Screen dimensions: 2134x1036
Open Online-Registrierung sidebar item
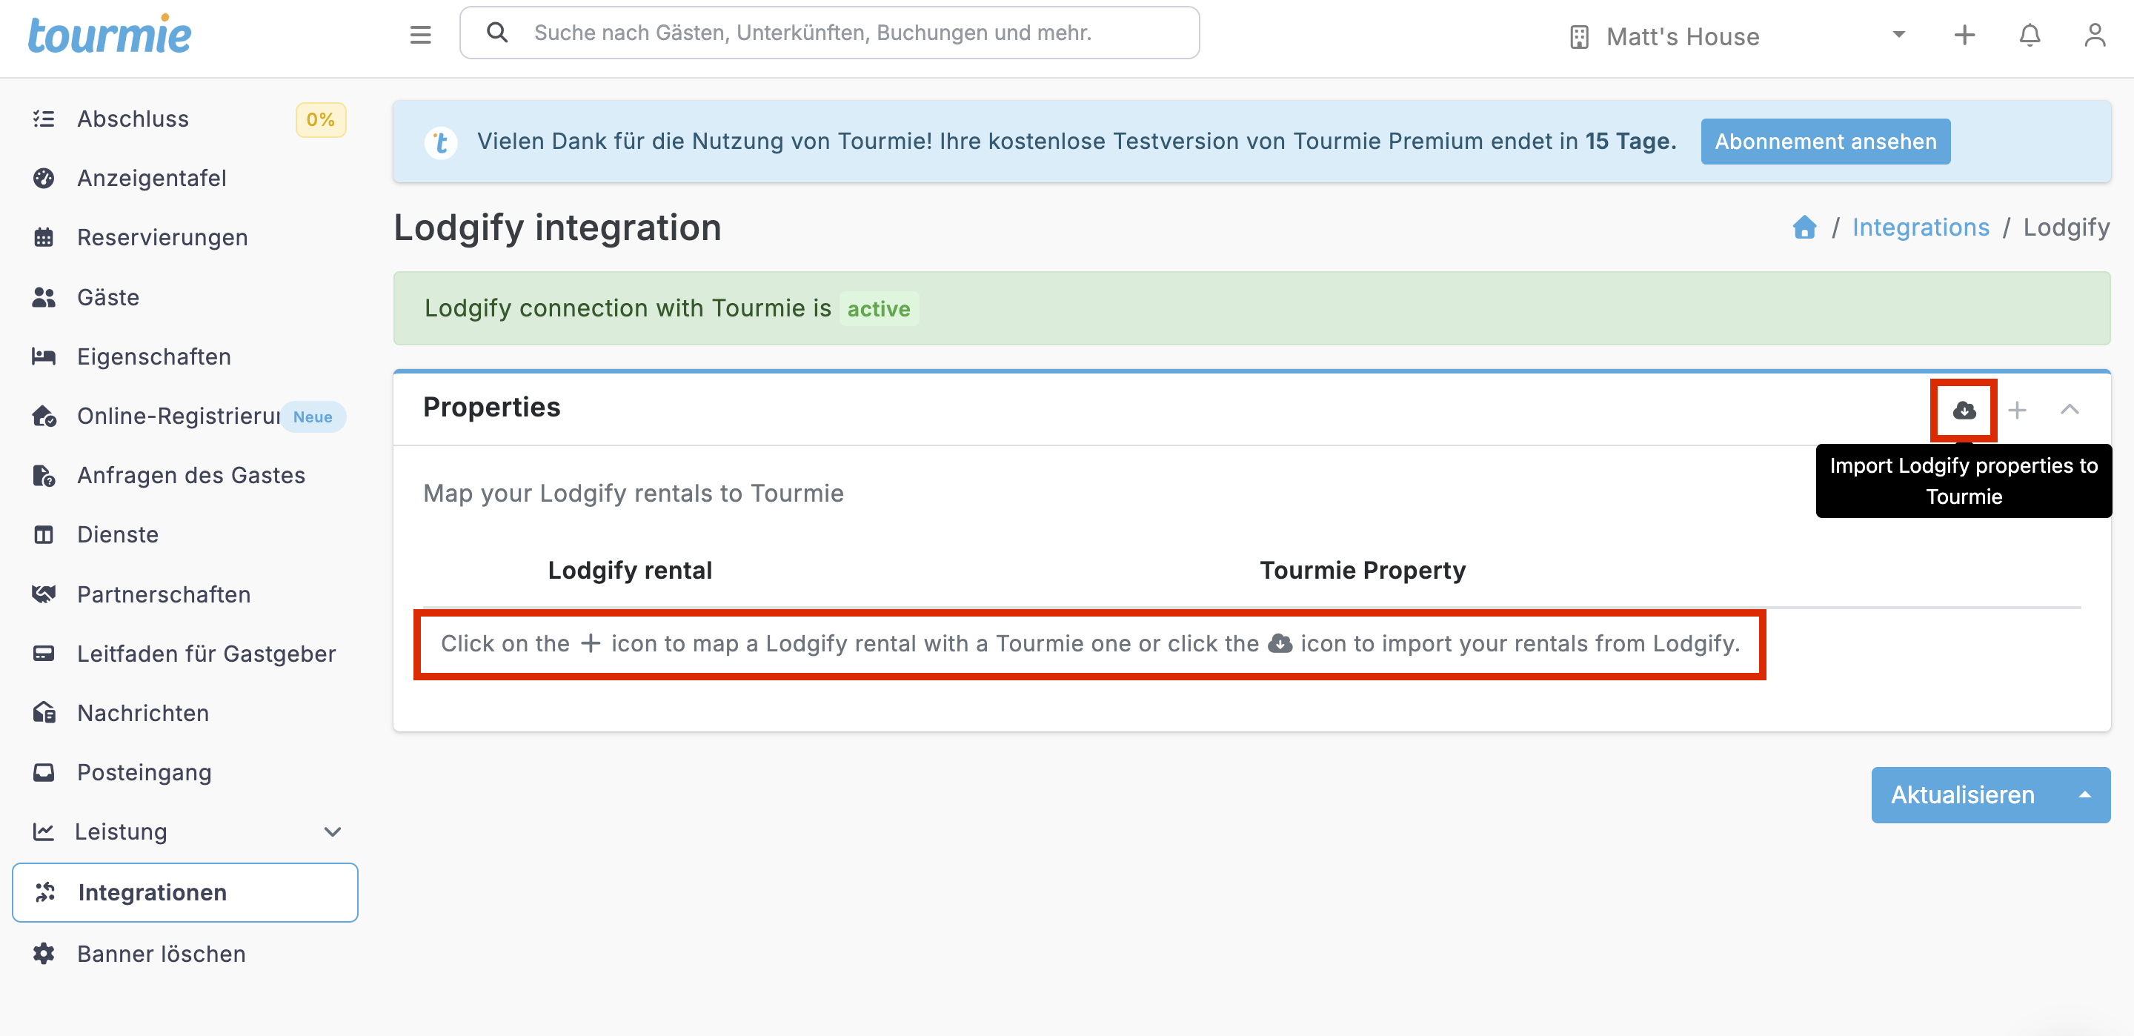pos(178,416)
